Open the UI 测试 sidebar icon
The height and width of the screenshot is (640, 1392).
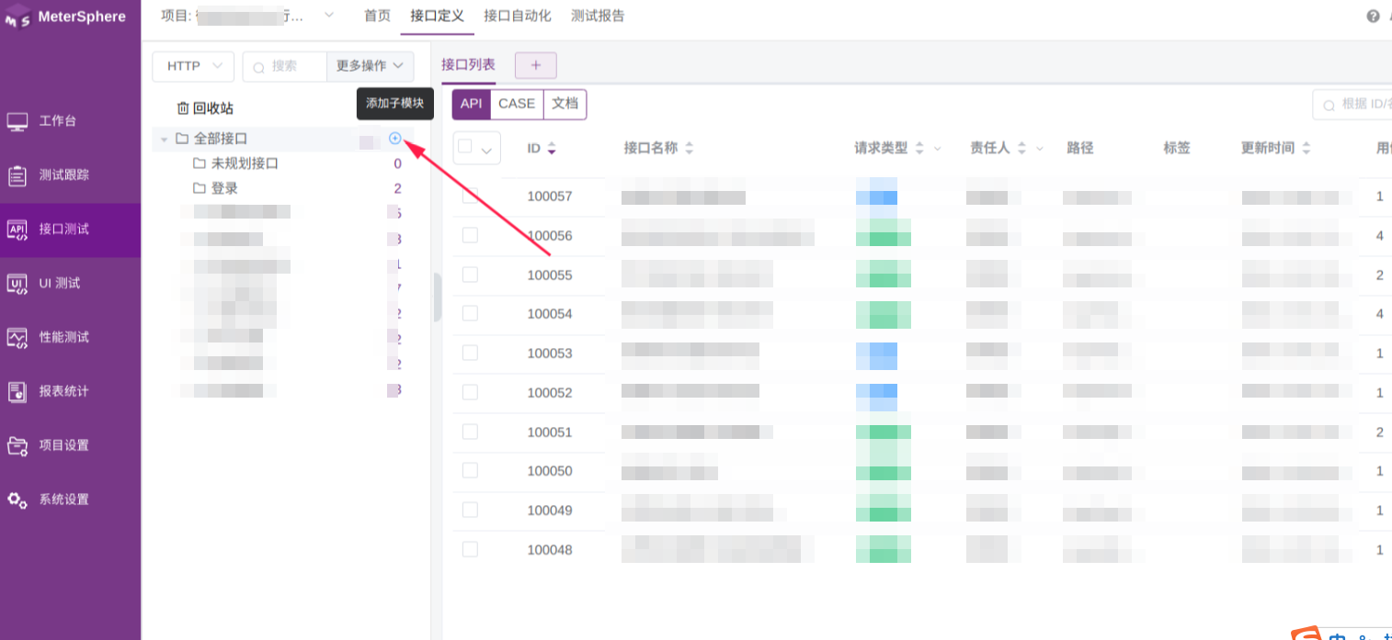pyautogui.click(x=17, y=284)
